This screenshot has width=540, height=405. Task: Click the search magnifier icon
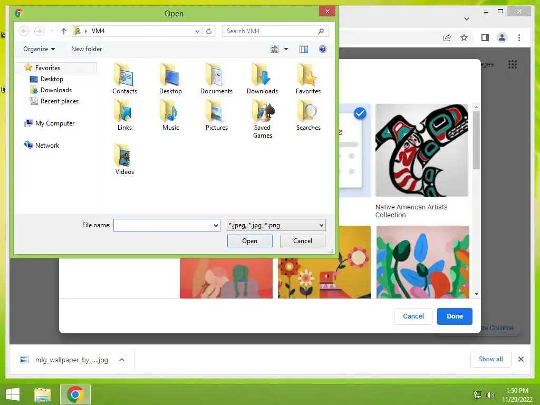(x=321, y=31)
